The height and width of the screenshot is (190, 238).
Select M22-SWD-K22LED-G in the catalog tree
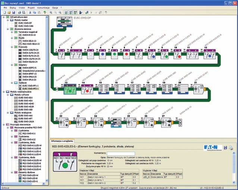click(32, 166)
